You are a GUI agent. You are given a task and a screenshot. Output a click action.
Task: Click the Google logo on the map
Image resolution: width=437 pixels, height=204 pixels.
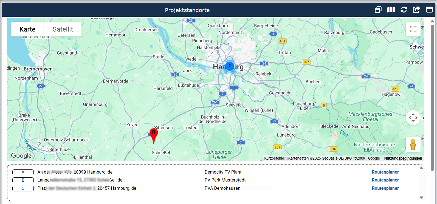coord(21,156)
